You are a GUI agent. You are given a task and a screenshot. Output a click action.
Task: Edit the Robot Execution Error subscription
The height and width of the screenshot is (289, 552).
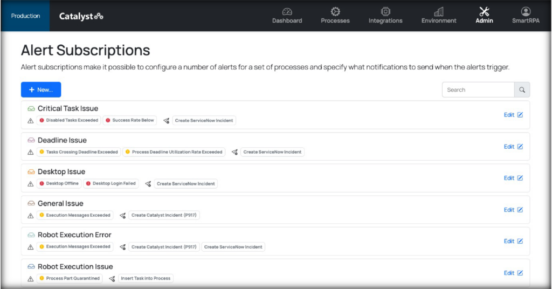(513, 241)
